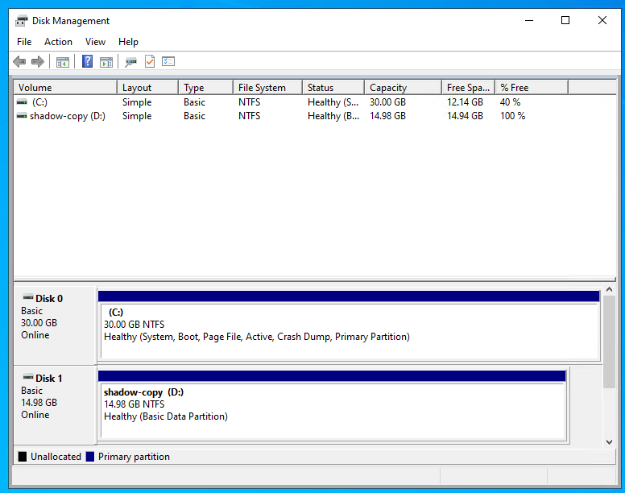
Task: Click the 100 % free cell
Action: click(x=512, y=116)
